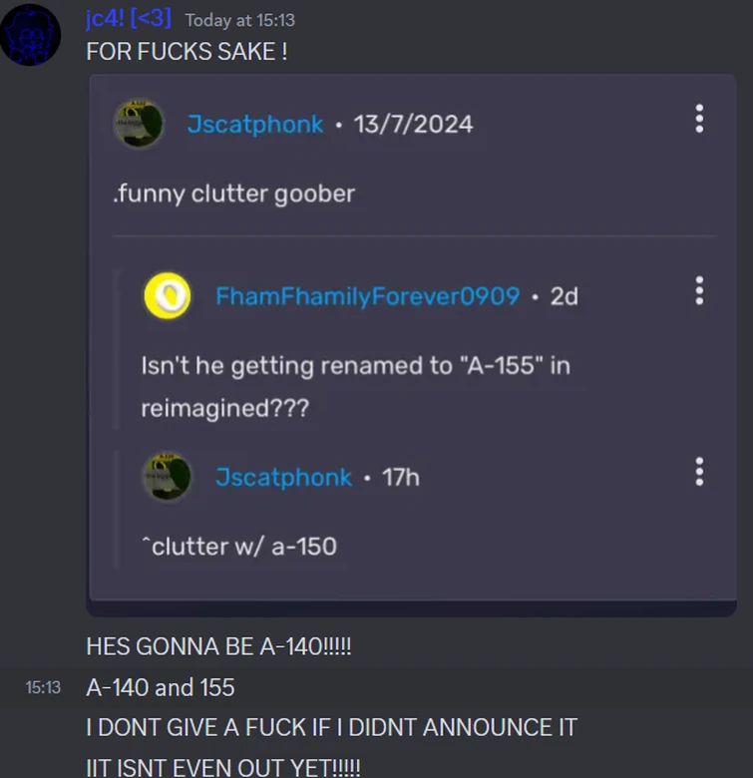753x778 pixels.
Task: Click the 'FOR FUCKS SAKE !' message
Action: [x=187, y=52]
